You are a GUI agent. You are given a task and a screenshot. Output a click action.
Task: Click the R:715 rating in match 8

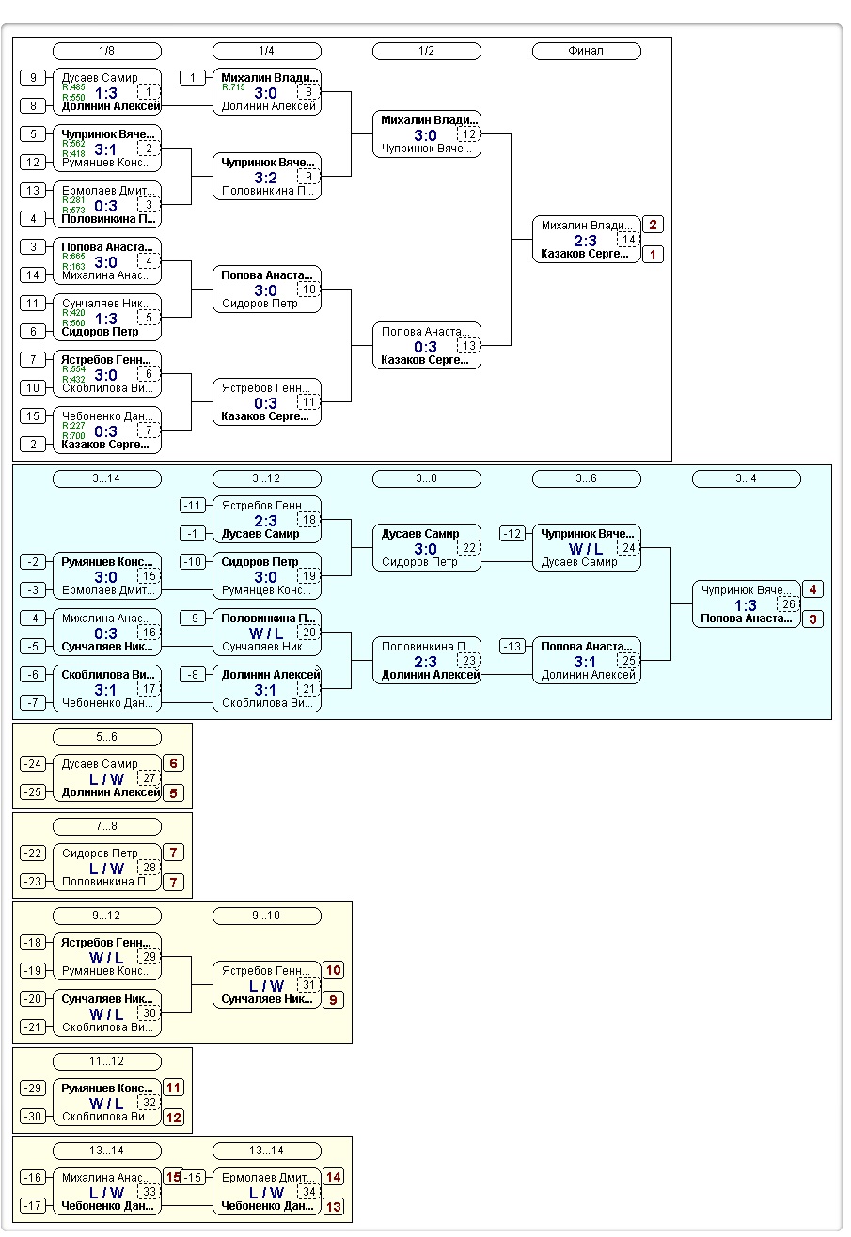pos(233,87)
